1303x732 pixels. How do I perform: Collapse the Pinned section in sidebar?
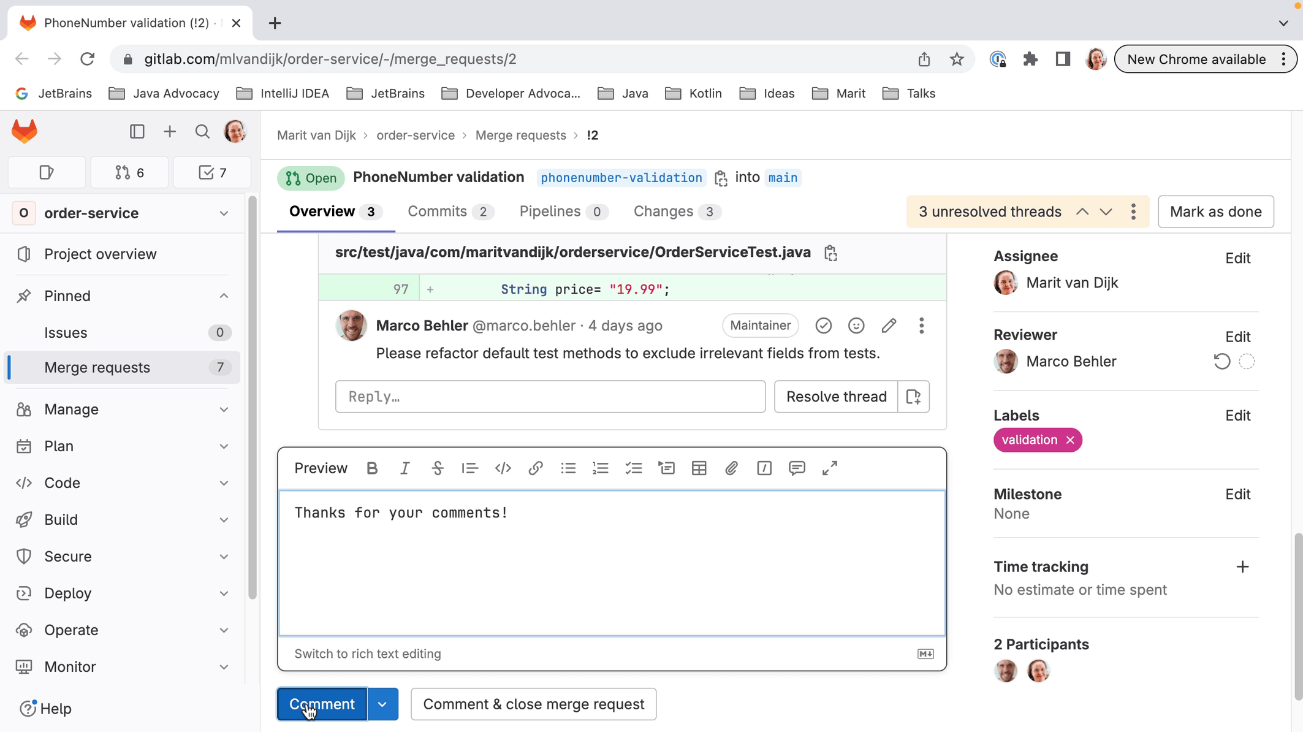tap(223, 295)
